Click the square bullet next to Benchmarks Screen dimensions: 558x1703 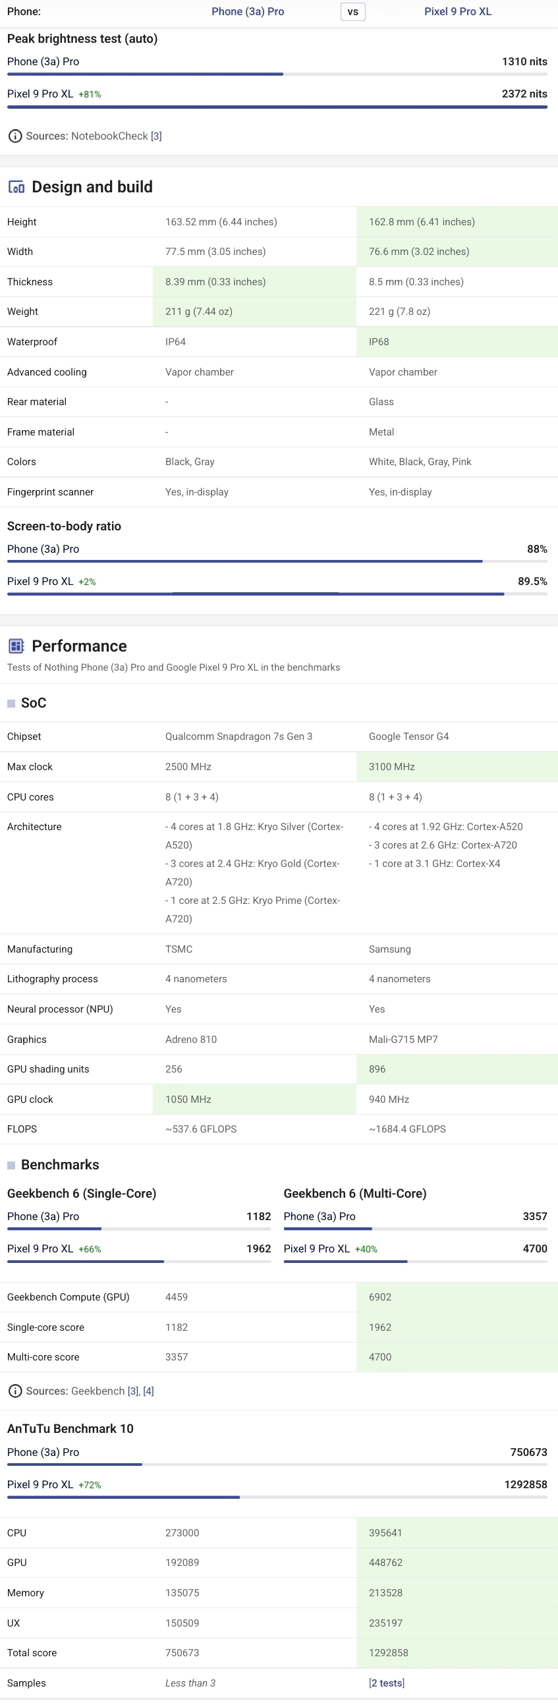pos(11,1165)
